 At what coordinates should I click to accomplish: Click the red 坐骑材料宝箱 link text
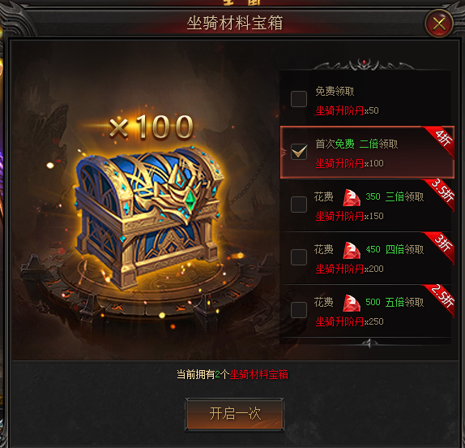[259, 375]
